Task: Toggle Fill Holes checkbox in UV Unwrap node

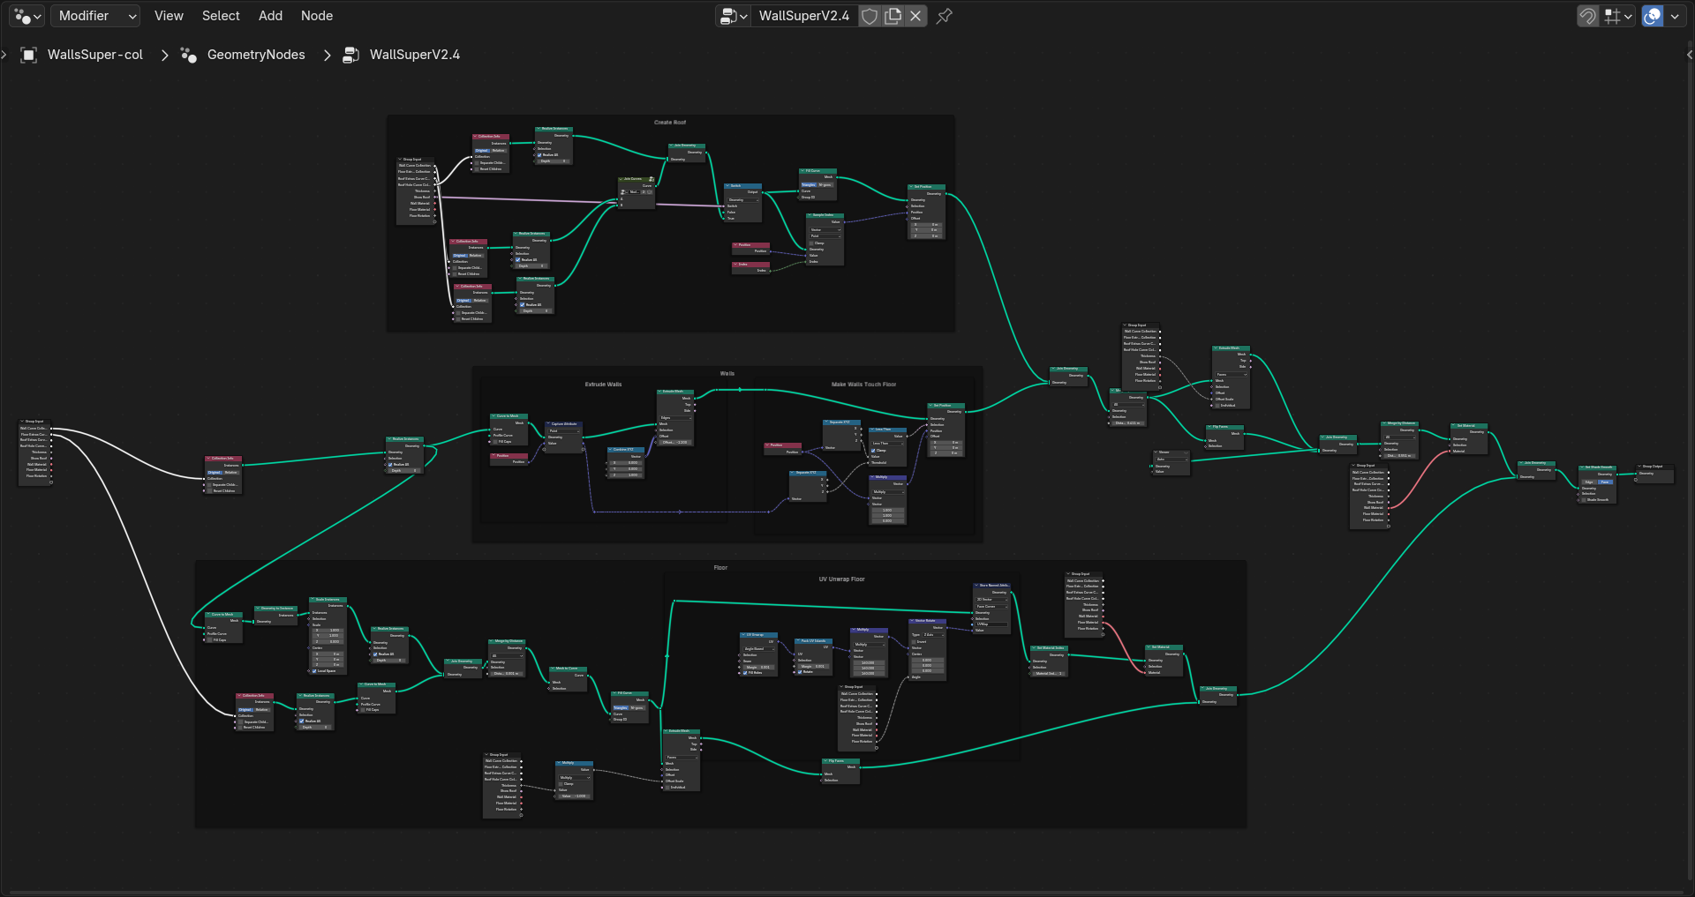Action: pyautogui.click(x=745, y=673)
